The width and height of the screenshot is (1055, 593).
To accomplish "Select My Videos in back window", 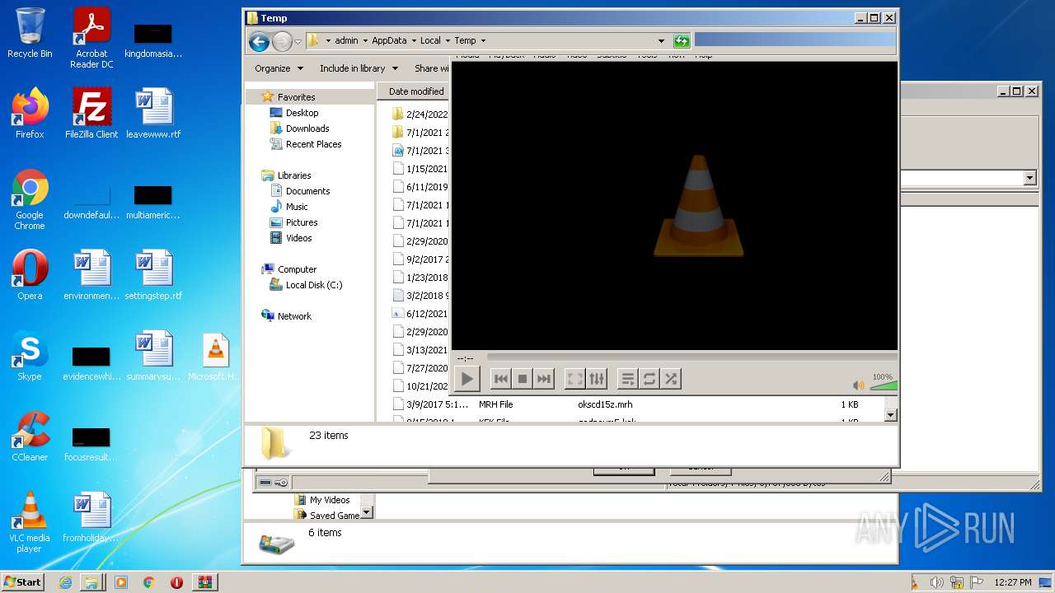I will tap(330, 500).
